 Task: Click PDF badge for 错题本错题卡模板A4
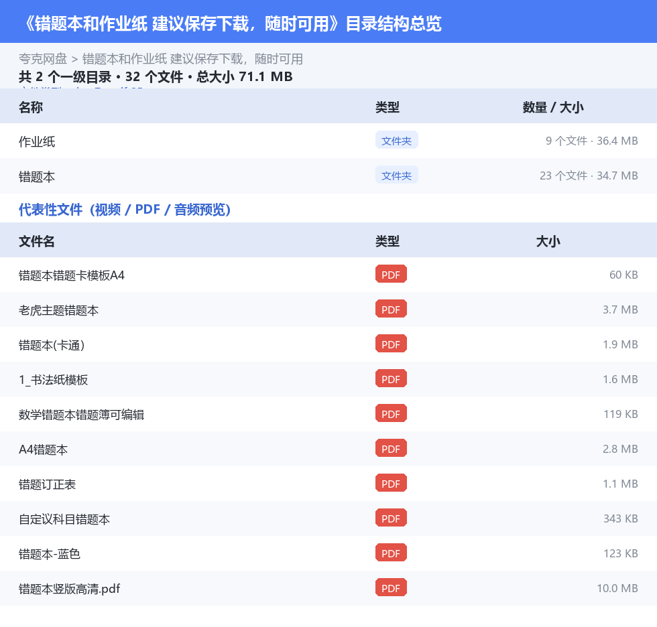(391, 275)
